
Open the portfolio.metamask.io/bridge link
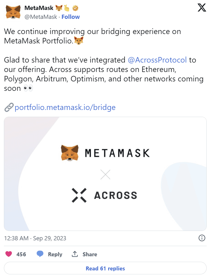pos(65,107)
